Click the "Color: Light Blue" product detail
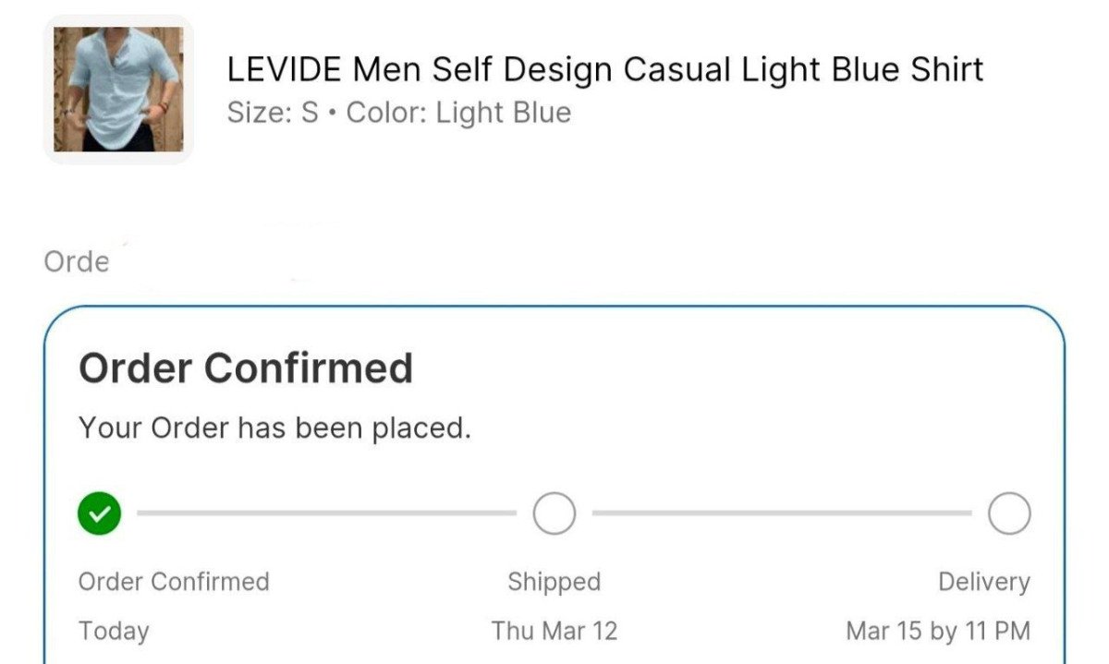Viewport: 1109px width, 664px height. 458,113
